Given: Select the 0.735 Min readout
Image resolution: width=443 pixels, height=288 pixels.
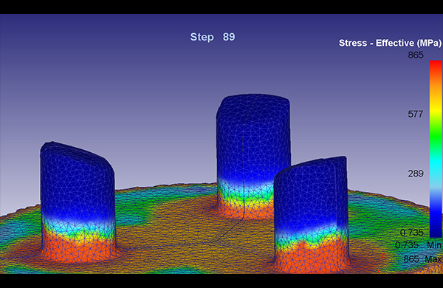Looking at the screenshot, I should [x=418, y=244].
